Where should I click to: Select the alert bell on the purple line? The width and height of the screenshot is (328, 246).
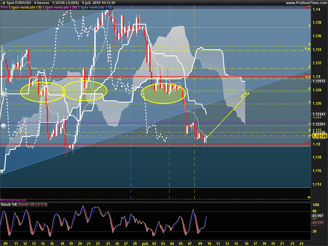tap(4, 126)
